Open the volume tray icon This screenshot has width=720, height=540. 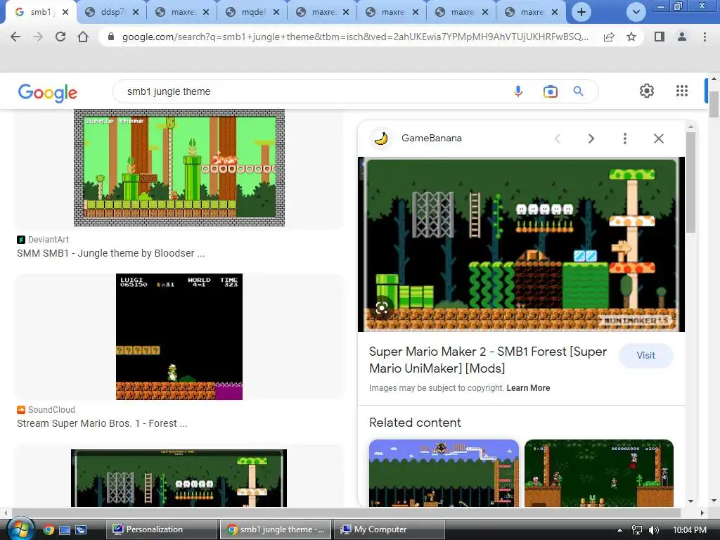point(653,530)
